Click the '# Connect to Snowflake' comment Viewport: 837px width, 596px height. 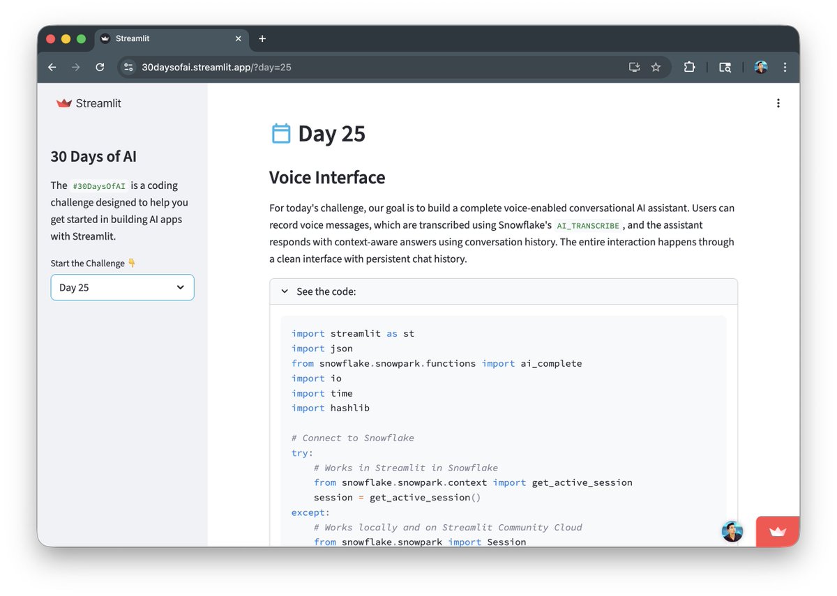pyautogui.click(x=353, y=438)
